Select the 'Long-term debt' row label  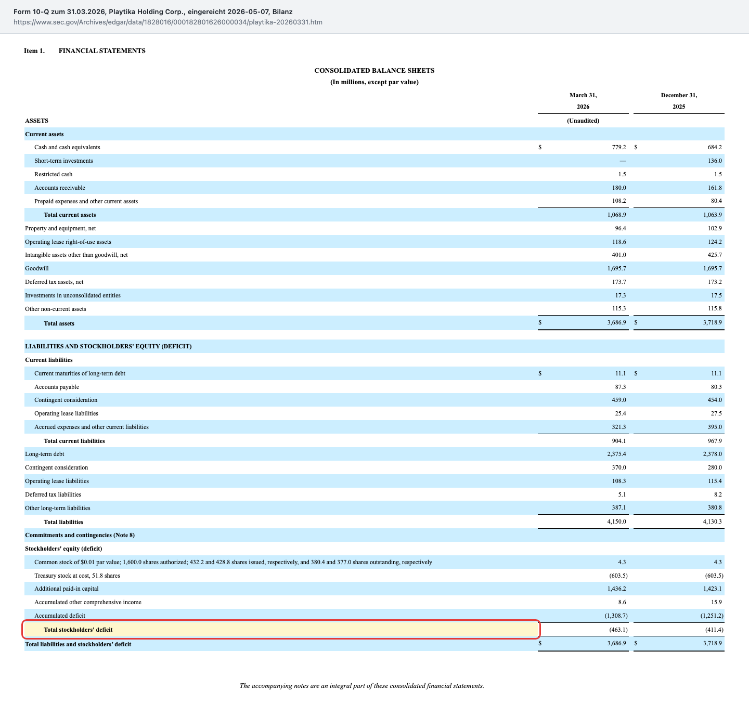click(x=45, y=454)
